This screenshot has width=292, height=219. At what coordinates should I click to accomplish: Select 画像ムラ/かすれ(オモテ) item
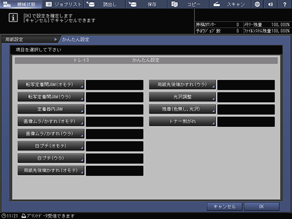click(51, 121)
